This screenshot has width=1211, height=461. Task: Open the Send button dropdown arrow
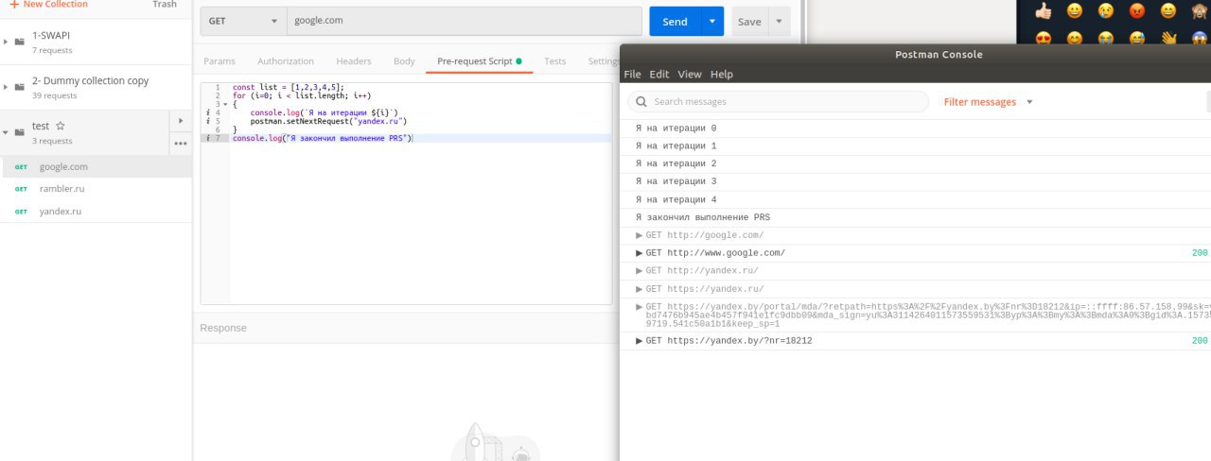tap(712, 21)
